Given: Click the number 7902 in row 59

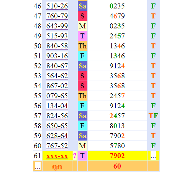Looking at the screenshot, I should point(117,136).
